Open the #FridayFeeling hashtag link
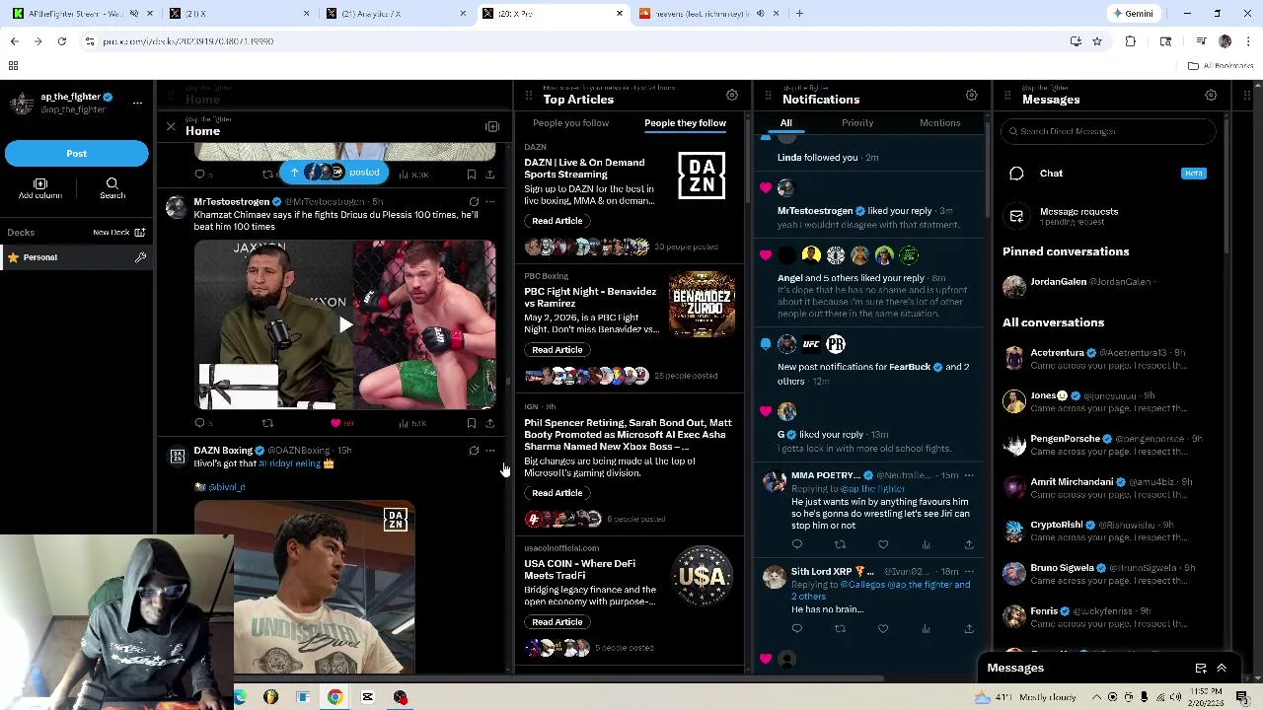 click(x=290, y=463)
